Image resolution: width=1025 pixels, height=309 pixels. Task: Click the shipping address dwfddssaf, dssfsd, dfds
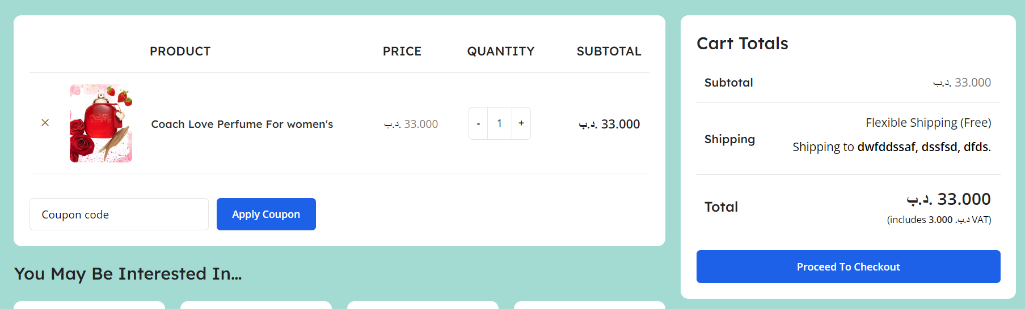click(x=924, y=147)
